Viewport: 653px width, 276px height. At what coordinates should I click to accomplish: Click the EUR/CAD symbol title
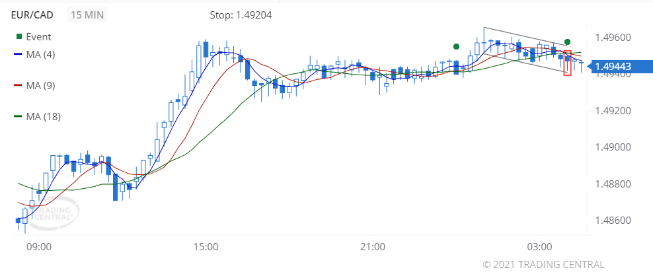tap(32, 15)
